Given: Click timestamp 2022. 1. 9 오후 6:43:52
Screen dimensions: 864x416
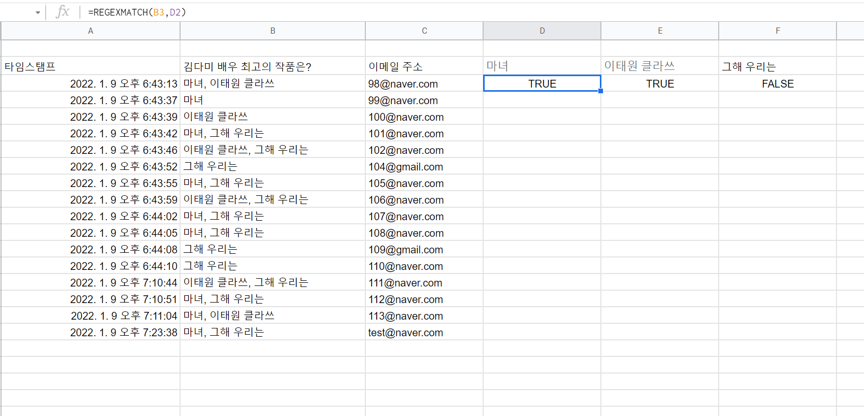Looking at the screenshot, I should point(90,166).
